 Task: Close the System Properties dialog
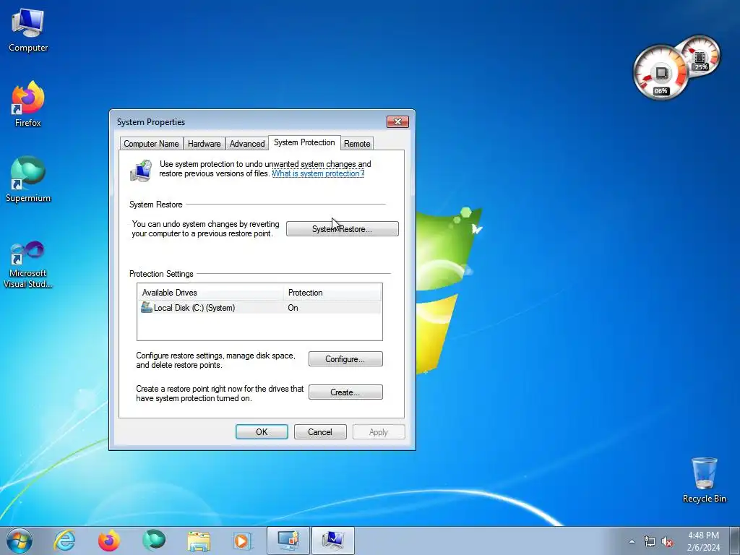click(397, 121)
